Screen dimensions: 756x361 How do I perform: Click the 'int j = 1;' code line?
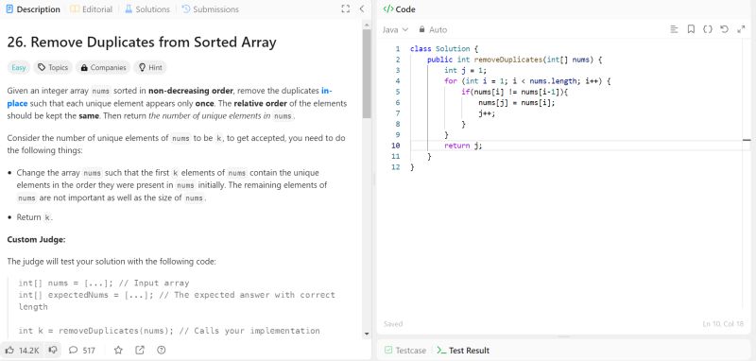[x=465, y=70]
